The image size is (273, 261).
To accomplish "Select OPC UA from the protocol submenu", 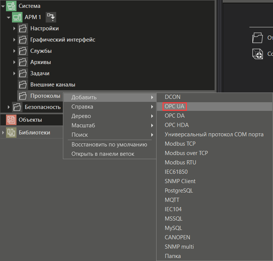I will 175,106.
